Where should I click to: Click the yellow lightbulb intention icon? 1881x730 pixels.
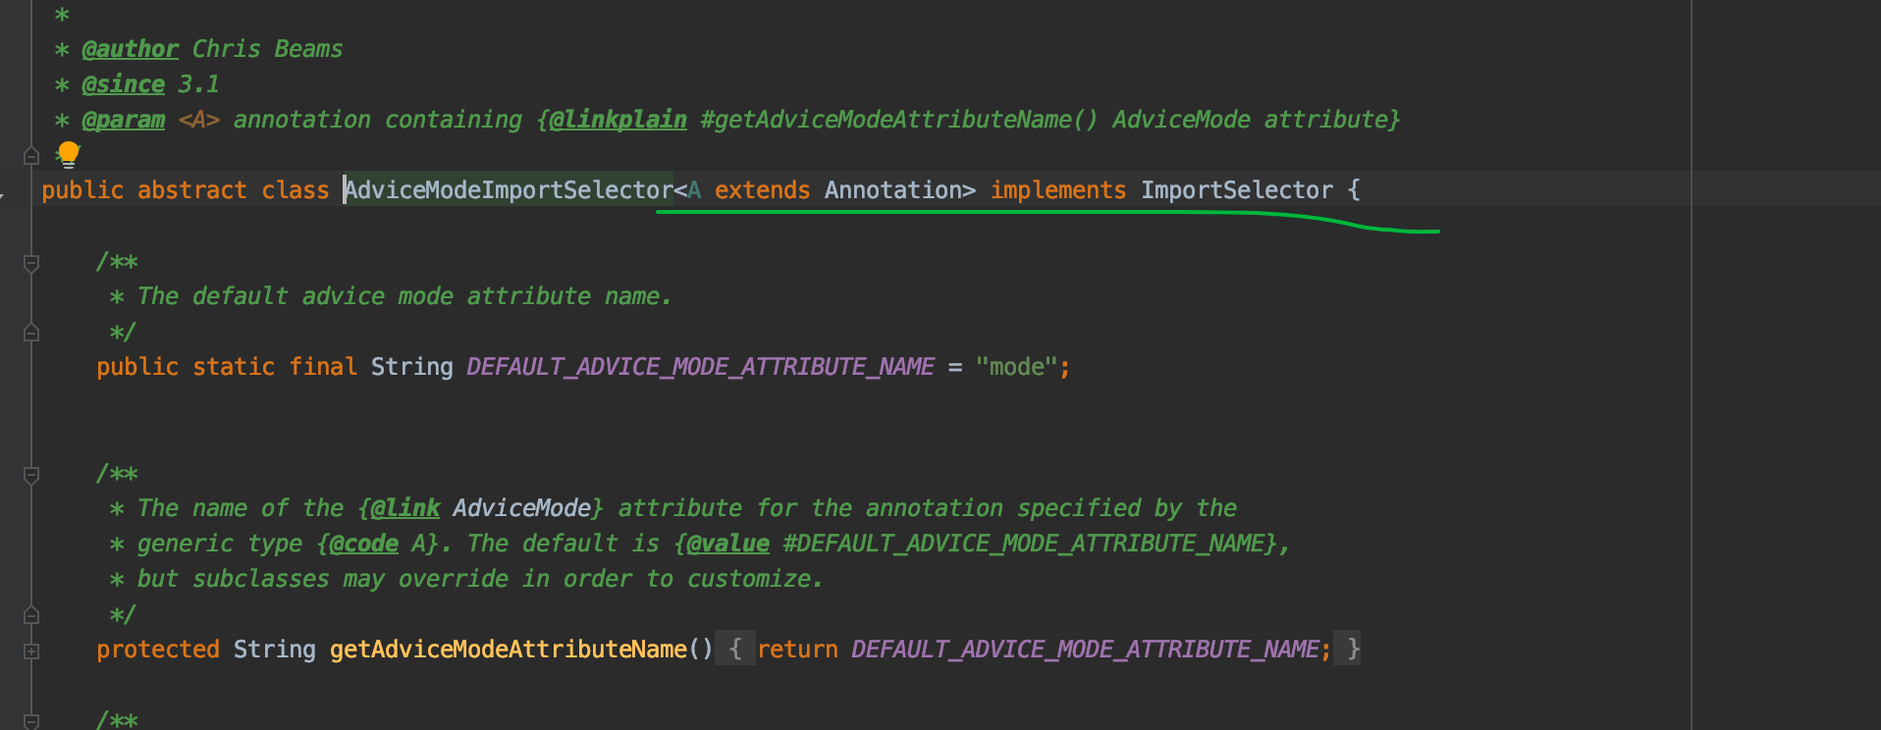68,154
